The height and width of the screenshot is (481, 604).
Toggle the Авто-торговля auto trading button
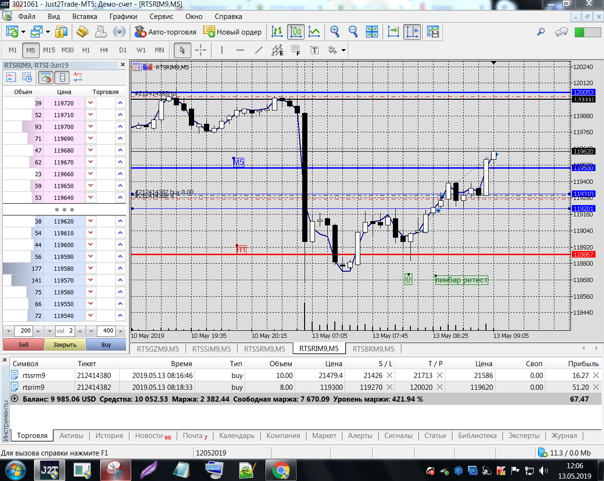(165, 32)
